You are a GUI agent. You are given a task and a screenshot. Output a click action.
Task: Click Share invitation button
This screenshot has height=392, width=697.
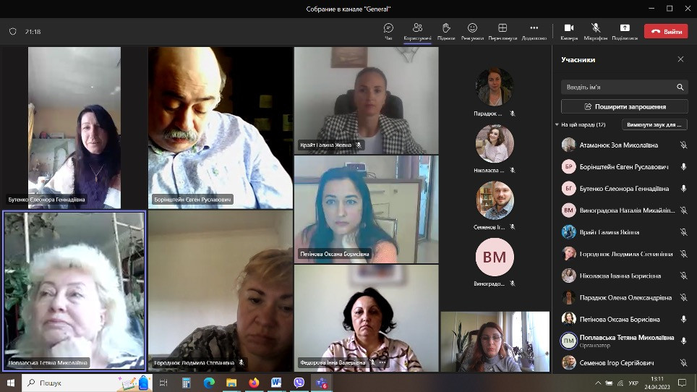pyautogui.click(x=624, y=106)
